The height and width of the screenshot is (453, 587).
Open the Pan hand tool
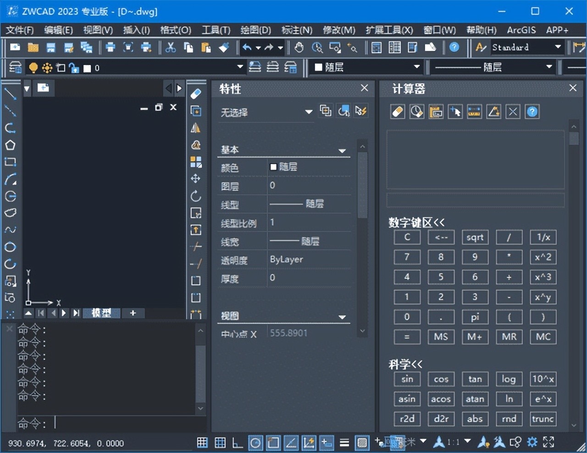(299, 47)
